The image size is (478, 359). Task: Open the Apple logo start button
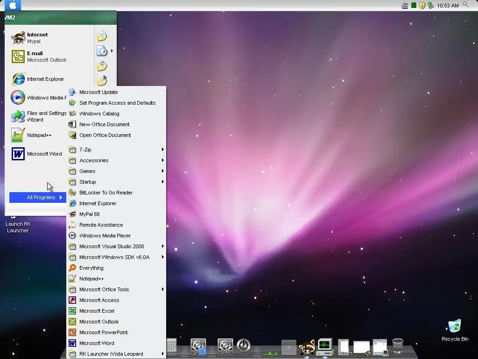(13, 5)
